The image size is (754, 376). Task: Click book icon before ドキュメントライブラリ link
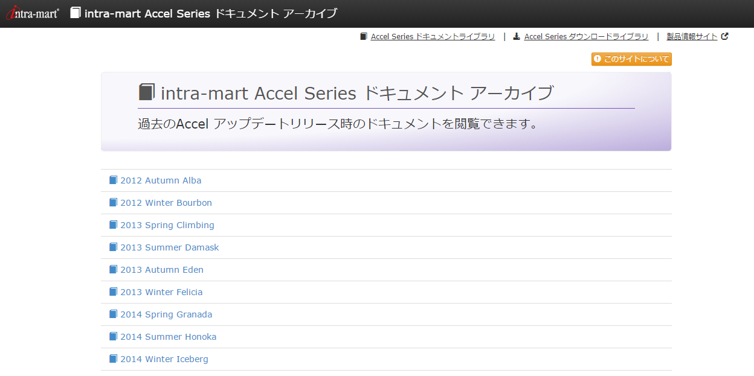364,37
